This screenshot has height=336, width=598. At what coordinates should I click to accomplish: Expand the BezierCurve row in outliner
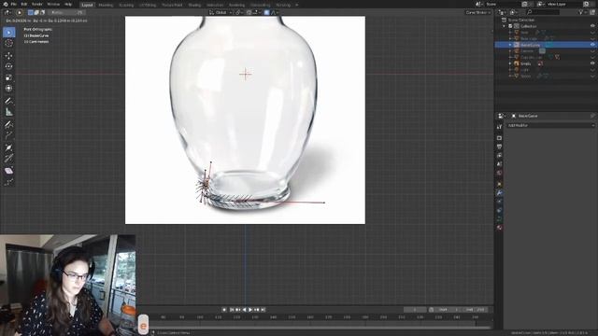tap(510, 45)
